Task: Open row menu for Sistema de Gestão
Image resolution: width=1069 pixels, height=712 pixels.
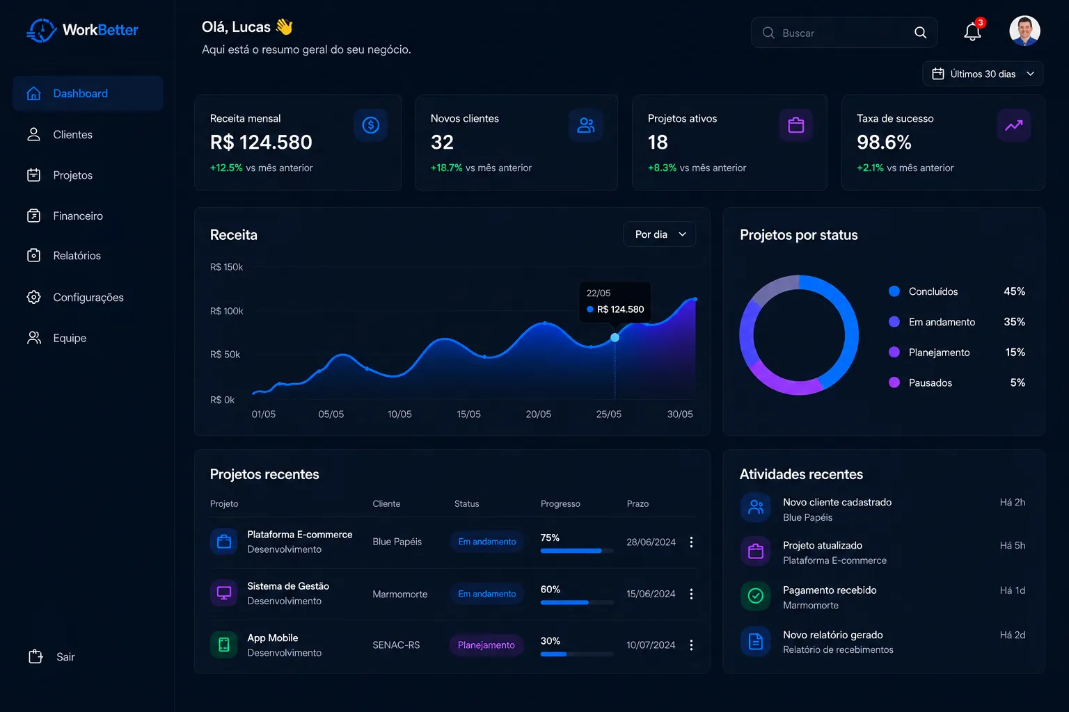Action: [691, 594]
